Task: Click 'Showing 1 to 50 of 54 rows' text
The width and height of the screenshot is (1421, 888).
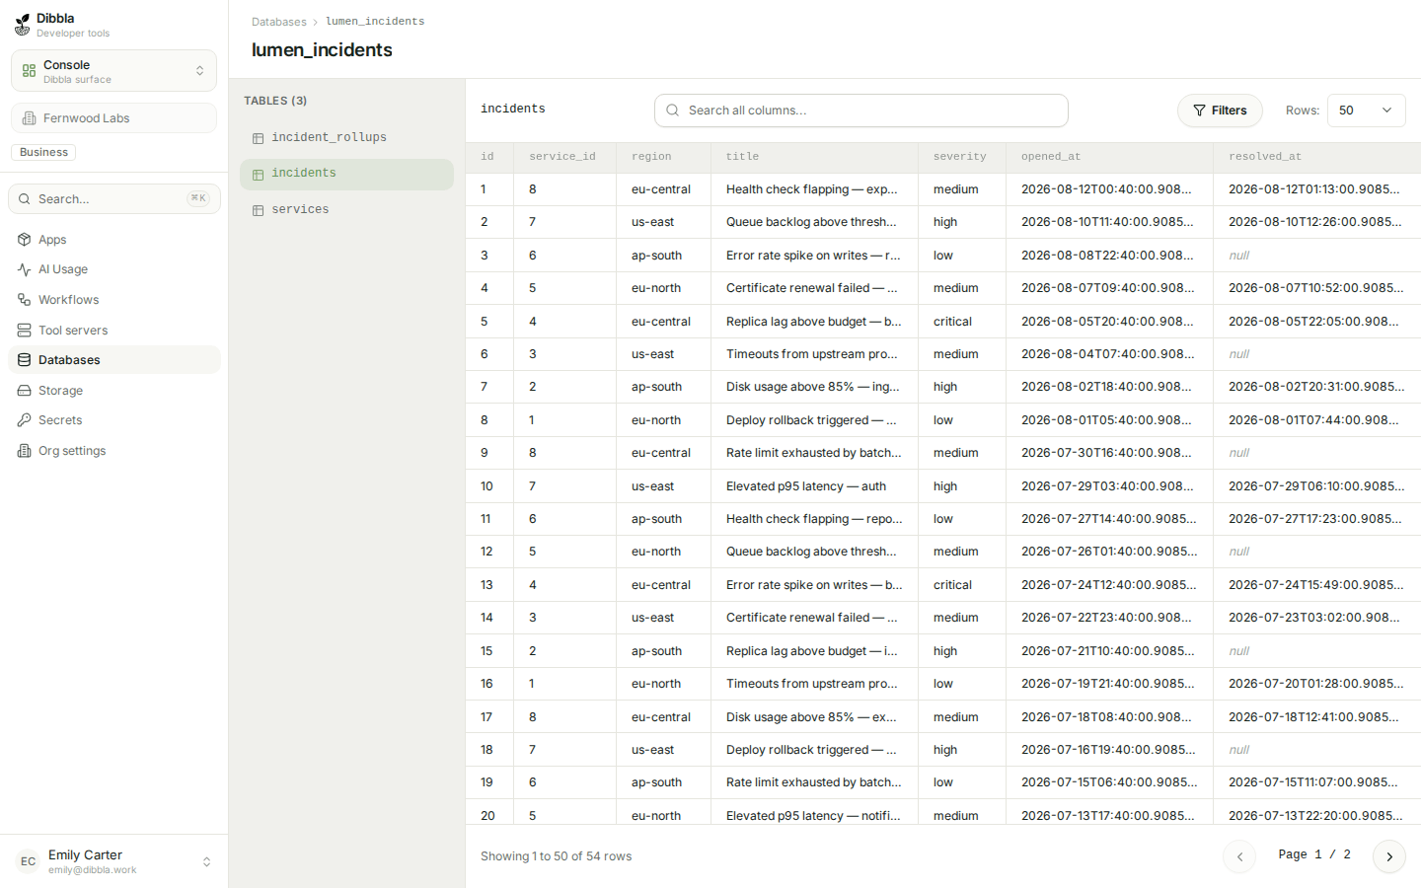Action: coord(556,856)
